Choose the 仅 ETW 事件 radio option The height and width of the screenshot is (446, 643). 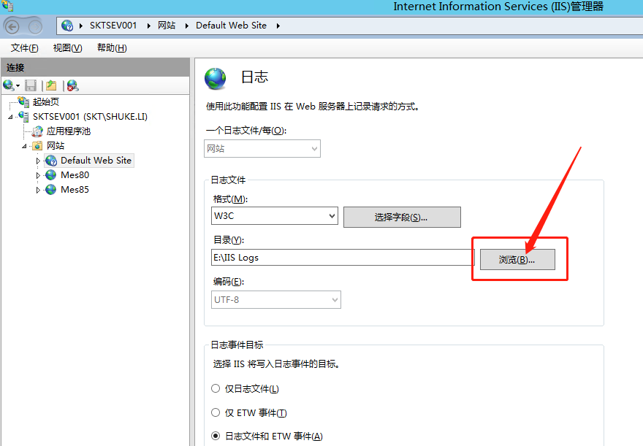pyautogui.click(x=216, y=413)
